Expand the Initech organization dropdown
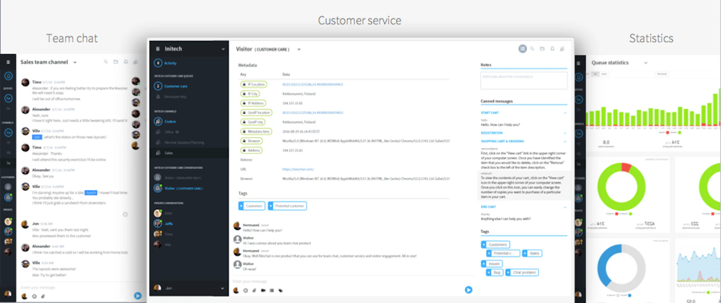 click(223, 49)
